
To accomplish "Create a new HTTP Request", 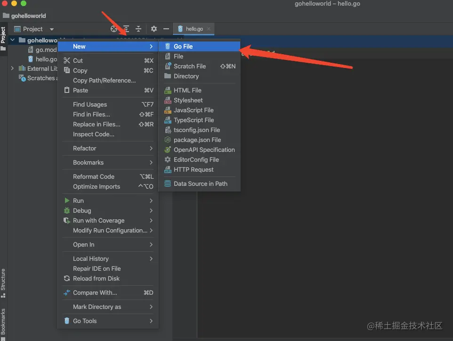I will click(x=200, y=170).
